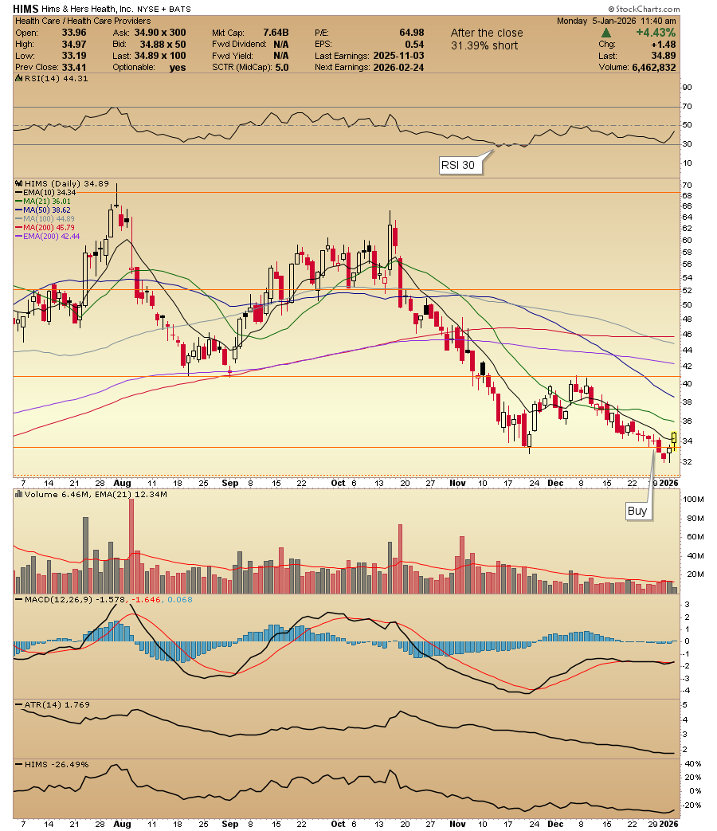Click the Ask quote 34.90 x 300
The image size is (717, 831).
[x=160, y=33]
